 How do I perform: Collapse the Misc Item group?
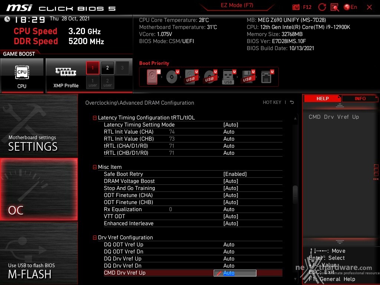[x=95, y=167]
